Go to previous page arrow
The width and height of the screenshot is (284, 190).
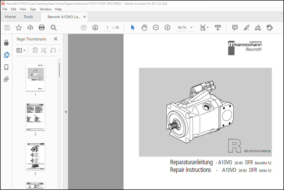coord(84,28)
